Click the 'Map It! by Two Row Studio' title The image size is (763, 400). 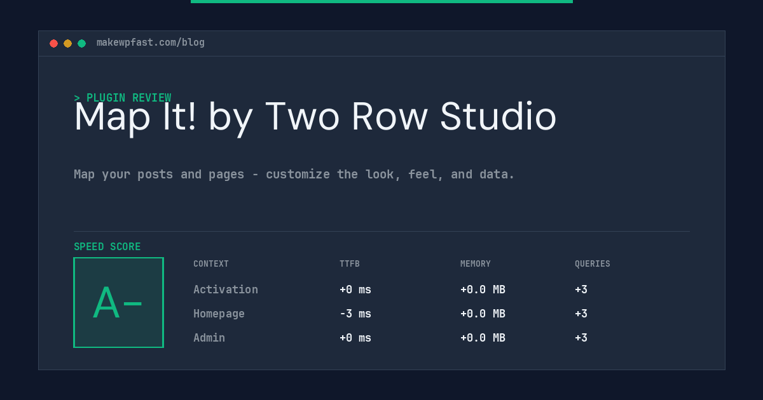315,117
